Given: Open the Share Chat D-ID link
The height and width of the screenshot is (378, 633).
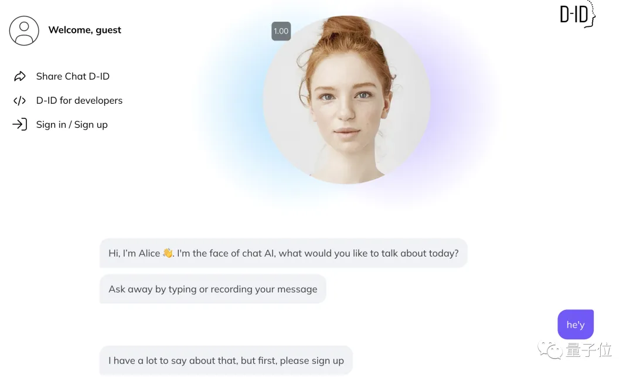Looking at the screenshot, I should [x=73, y=76].
